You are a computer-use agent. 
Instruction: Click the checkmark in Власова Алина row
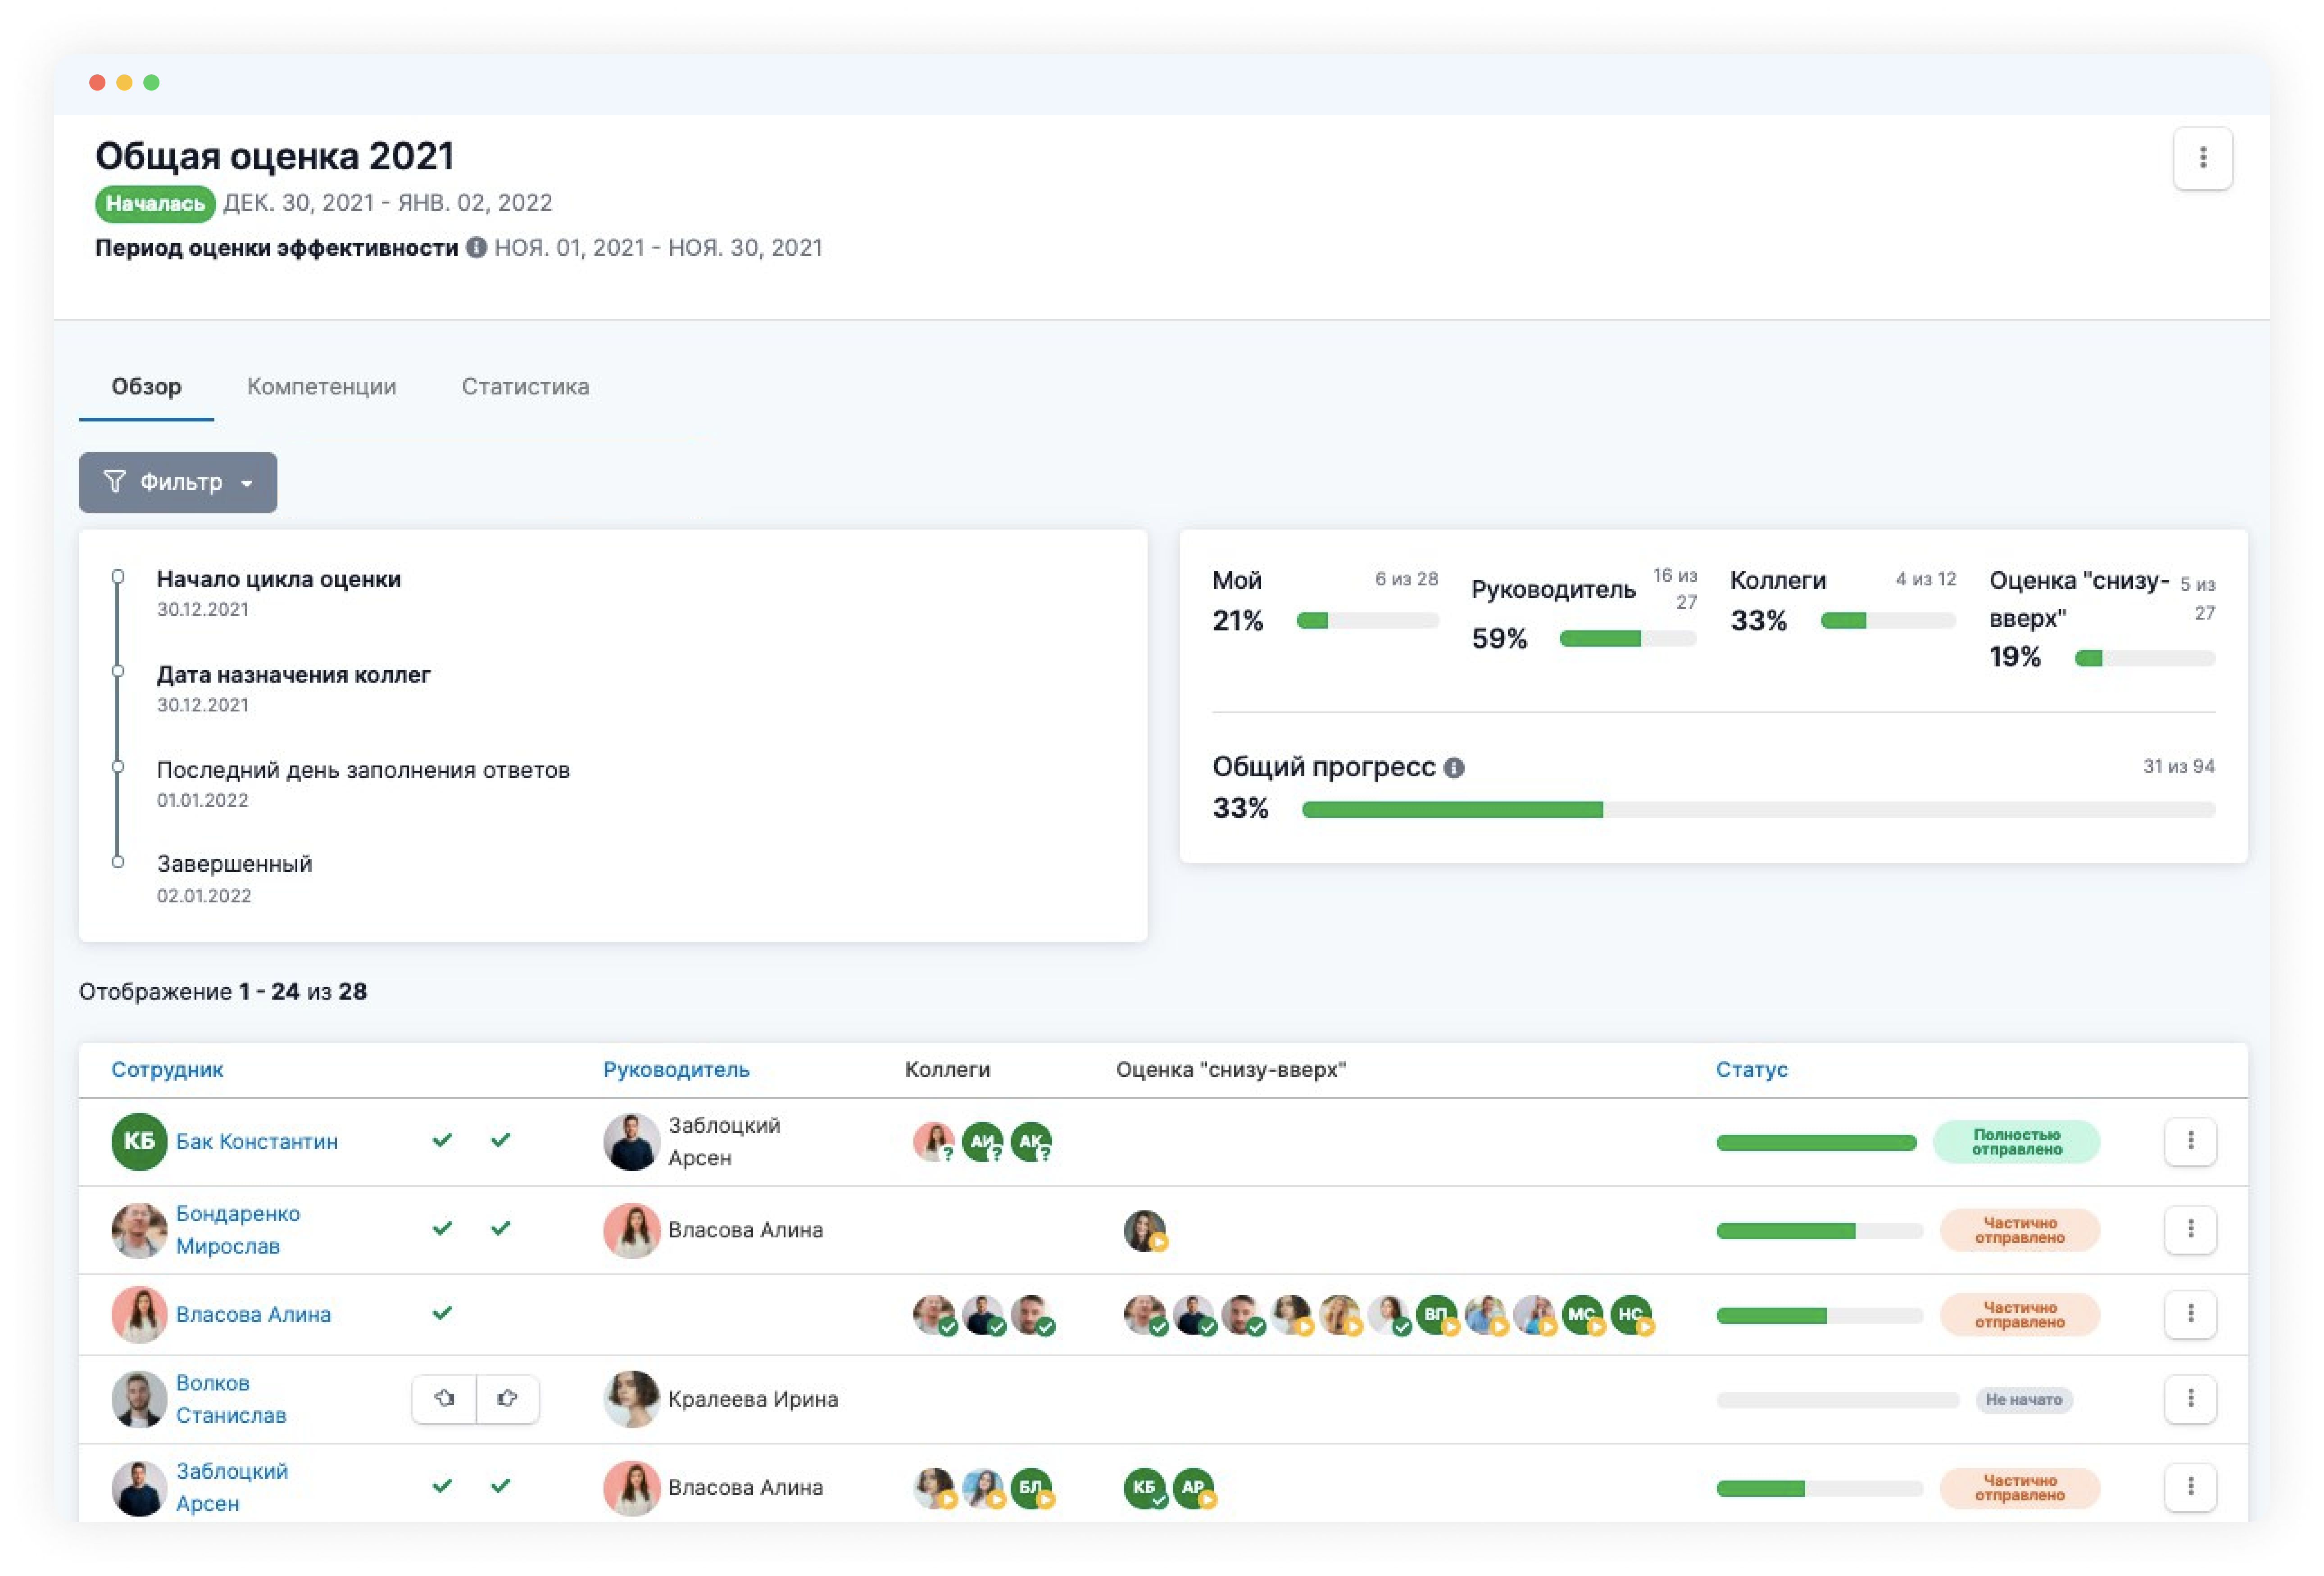click(442, 1313)
